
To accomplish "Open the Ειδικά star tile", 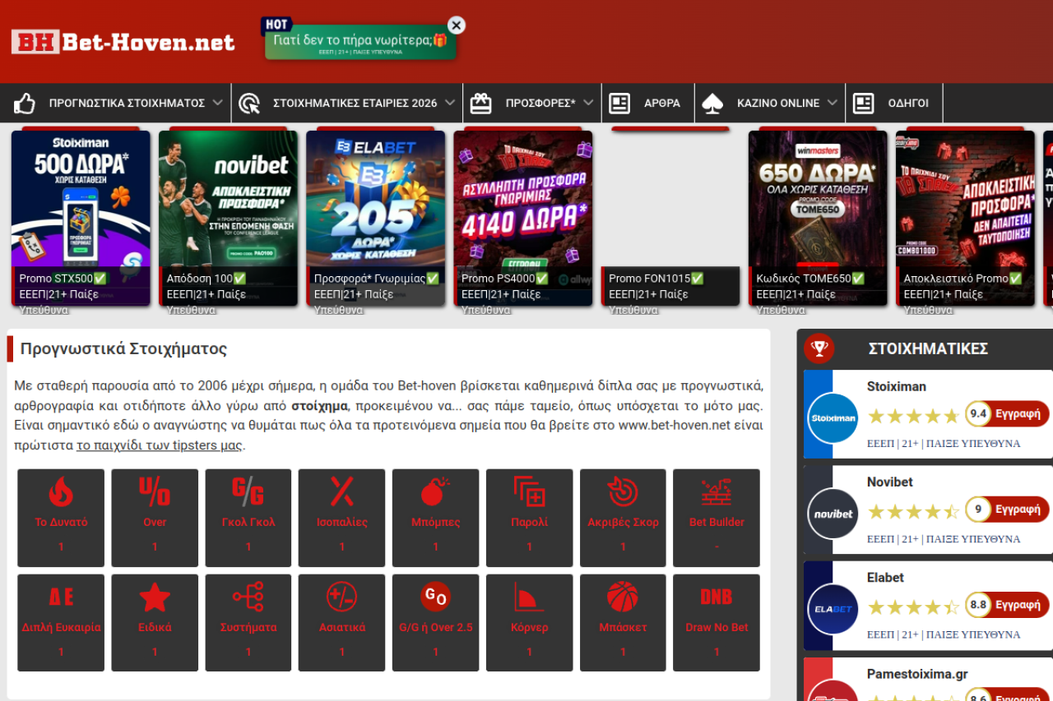I will coord(155,623).
